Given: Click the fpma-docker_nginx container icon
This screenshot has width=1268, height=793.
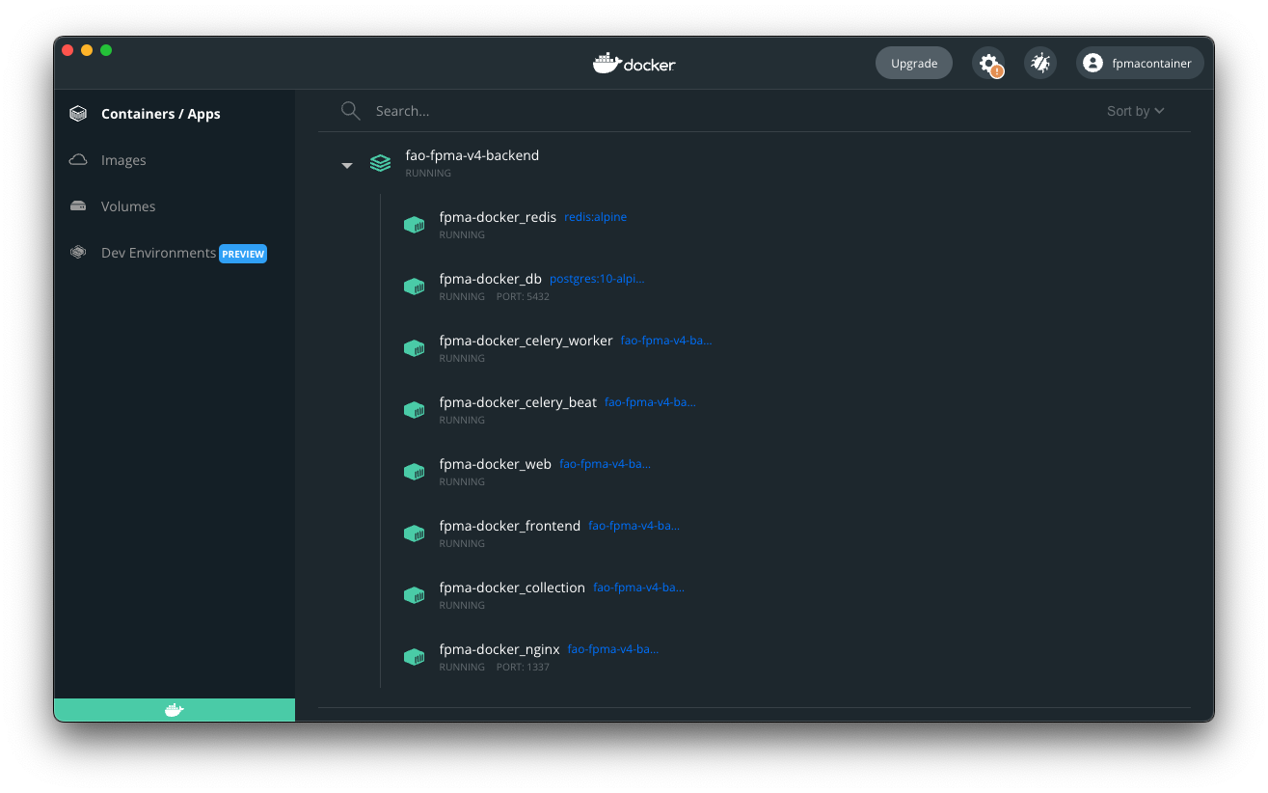Looking at the screenshot, I should click(x=415, y=657).
